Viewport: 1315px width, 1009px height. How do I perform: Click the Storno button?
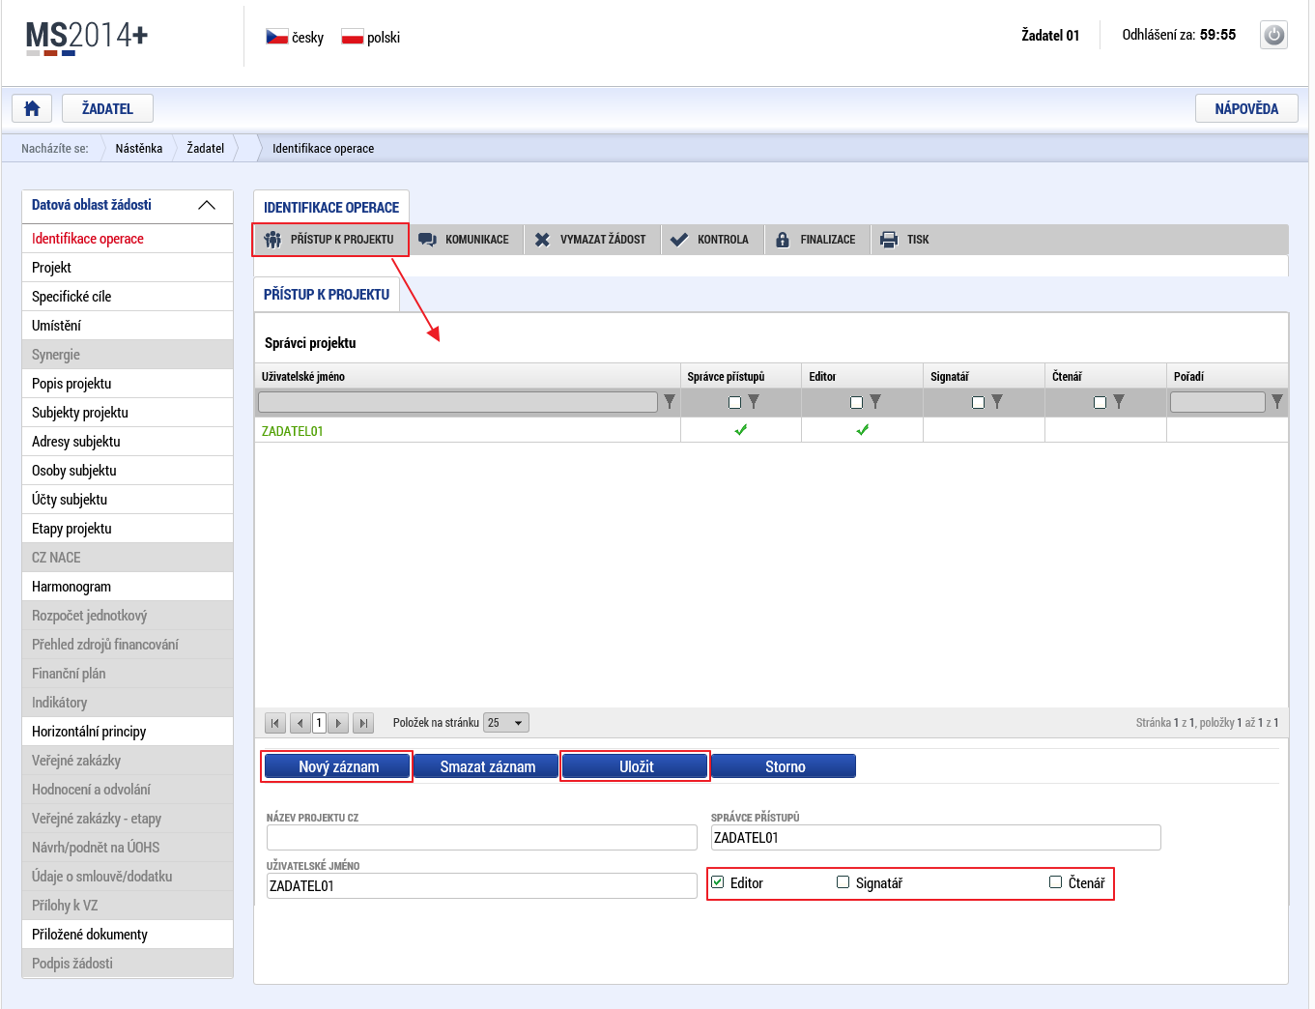pyautogui.click(x=785, y=766)
